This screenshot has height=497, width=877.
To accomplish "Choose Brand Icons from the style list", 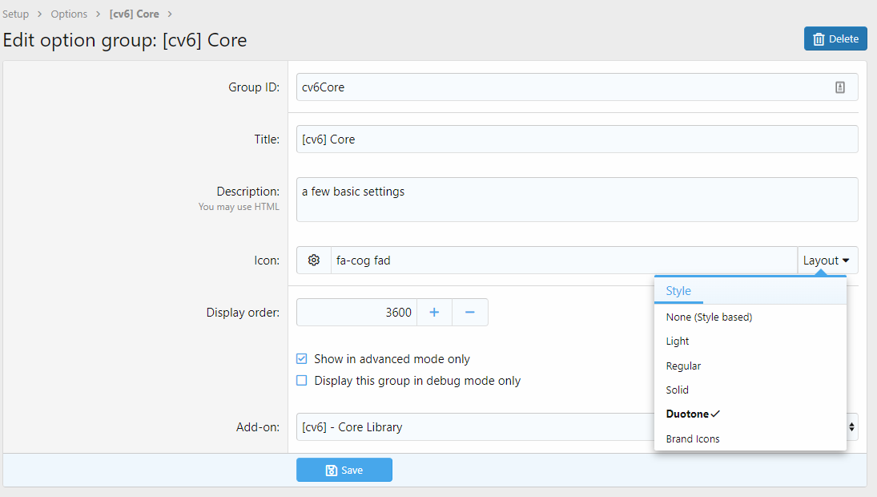I will (x=693, y=439).
